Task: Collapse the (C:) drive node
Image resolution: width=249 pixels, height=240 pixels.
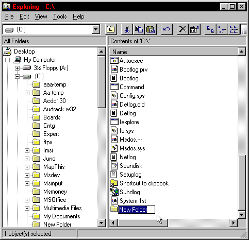Action: click(17, 76)
